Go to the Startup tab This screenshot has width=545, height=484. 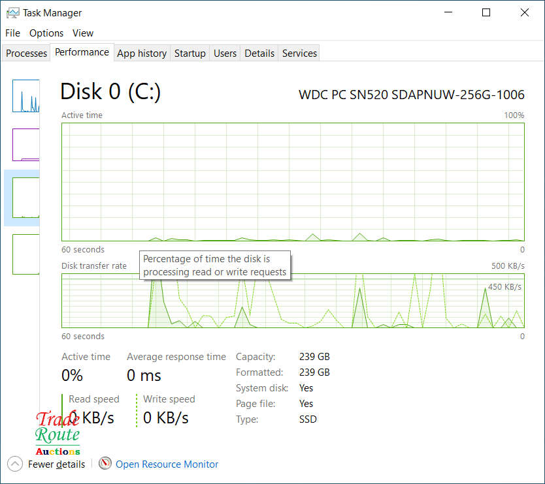click(190, 53)
